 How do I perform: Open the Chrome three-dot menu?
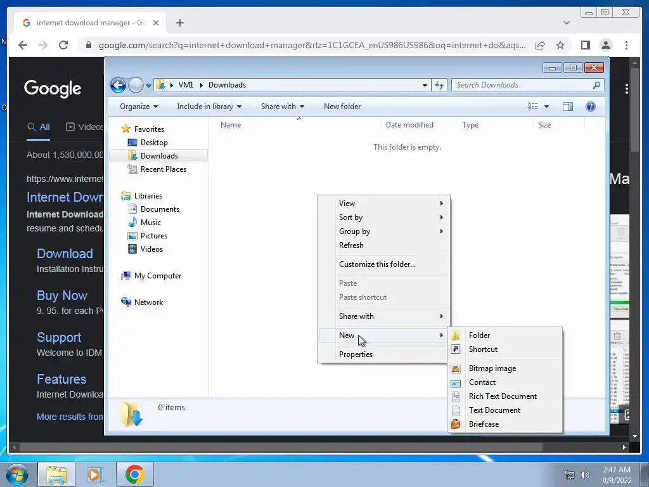pyautogui.click(x=626, y=45)
